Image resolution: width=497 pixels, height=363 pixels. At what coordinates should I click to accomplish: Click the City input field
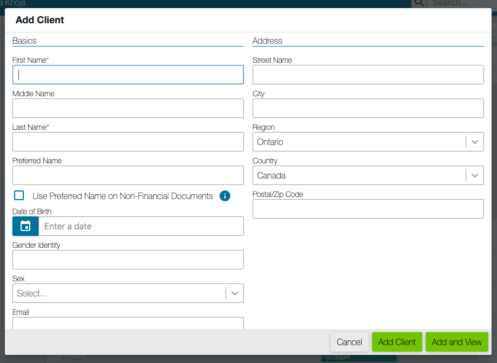pos(368,108)
